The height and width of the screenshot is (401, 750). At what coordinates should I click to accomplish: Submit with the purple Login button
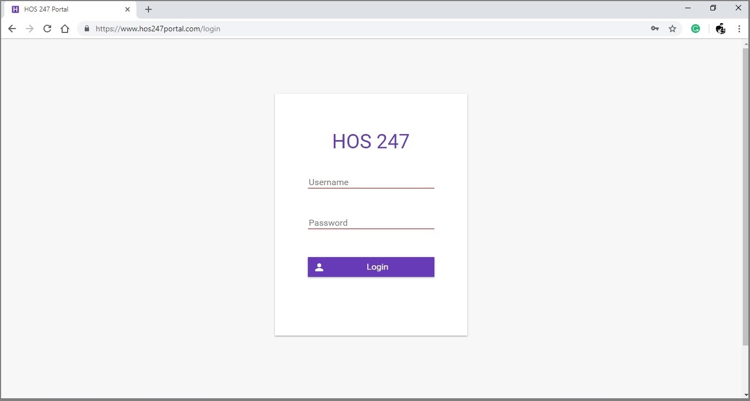coord(371,267)
